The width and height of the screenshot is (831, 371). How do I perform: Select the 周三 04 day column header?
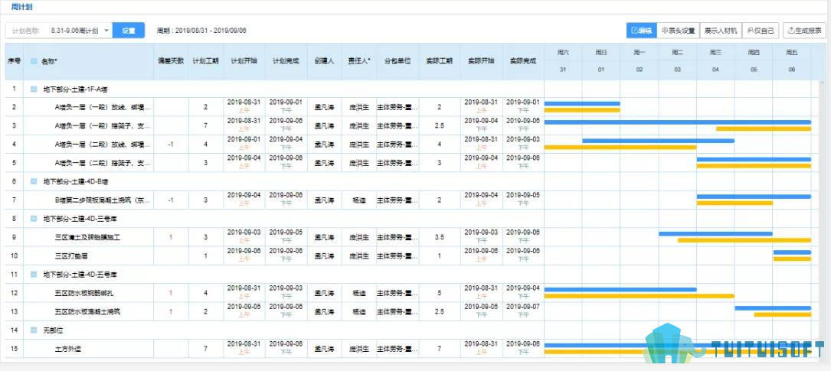pos(715,61)
